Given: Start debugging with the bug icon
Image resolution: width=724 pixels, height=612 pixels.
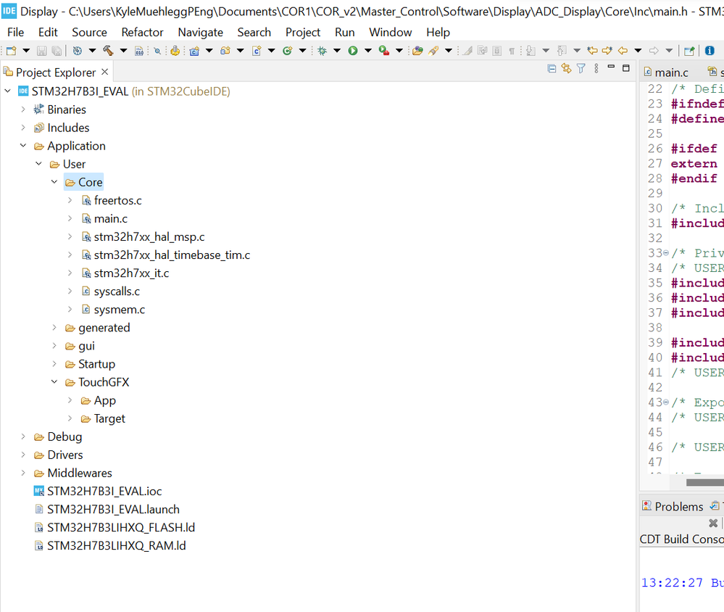Looking at the screenshot, I should 323,51.
